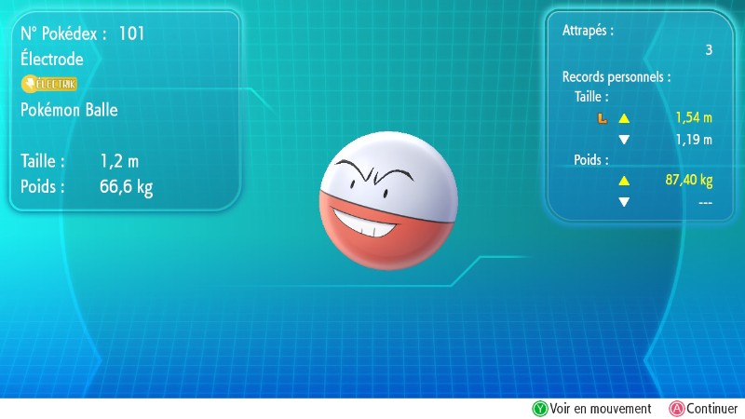
Task: Click the Pokédex number 101
Action: [x=131, y=34]
